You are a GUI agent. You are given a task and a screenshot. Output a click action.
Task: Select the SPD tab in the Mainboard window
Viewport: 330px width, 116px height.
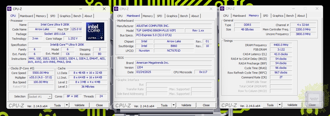pyautogui.click(x=160, y=16)
